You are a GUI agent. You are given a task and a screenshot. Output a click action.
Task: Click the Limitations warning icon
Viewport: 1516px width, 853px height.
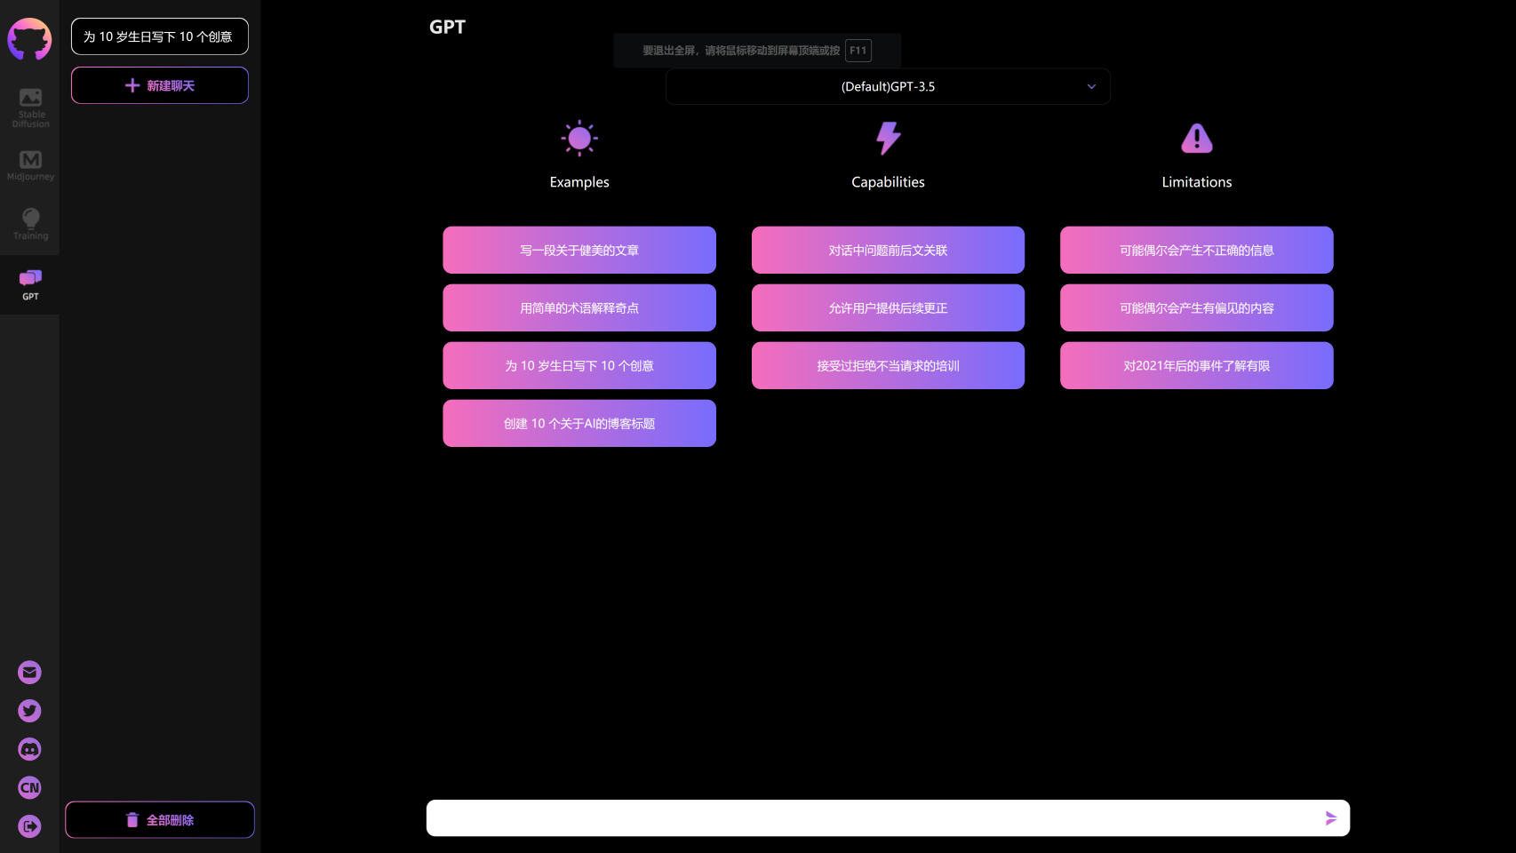click(1197, 139)
